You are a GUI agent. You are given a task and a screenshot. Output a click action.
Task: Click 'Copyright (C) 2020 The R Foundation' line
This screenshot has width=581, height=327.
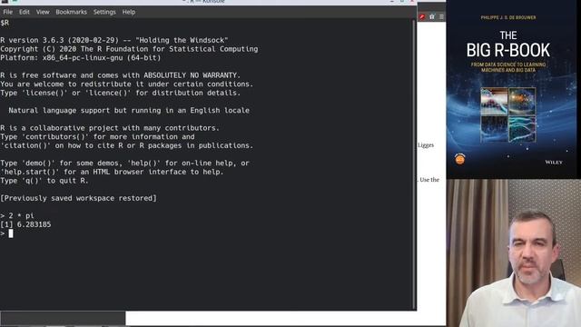tap(129, 49)
